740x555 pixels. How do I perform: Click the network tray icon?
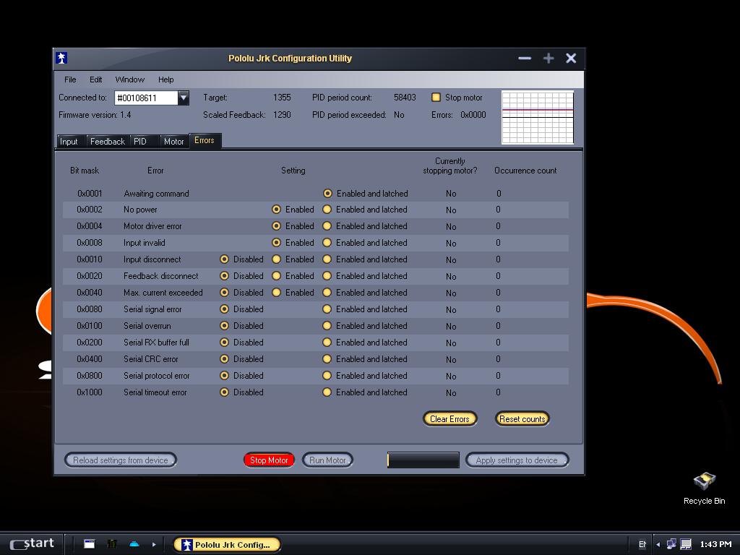[x=671, y=544]
